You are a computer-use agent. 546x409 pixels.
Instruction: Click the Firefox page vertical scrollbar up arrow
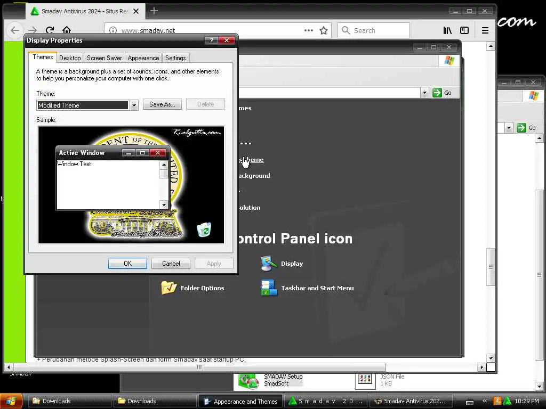[x=491, y=46]
